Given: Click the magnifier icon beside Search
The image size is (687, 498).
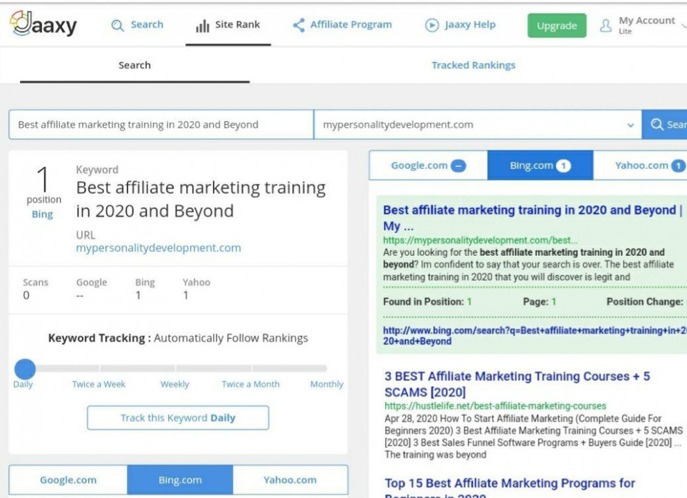Looking at the screenshot, I should [117, 26].
